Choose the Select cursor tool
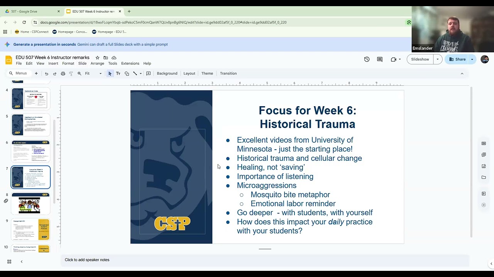 pos(110,73)
